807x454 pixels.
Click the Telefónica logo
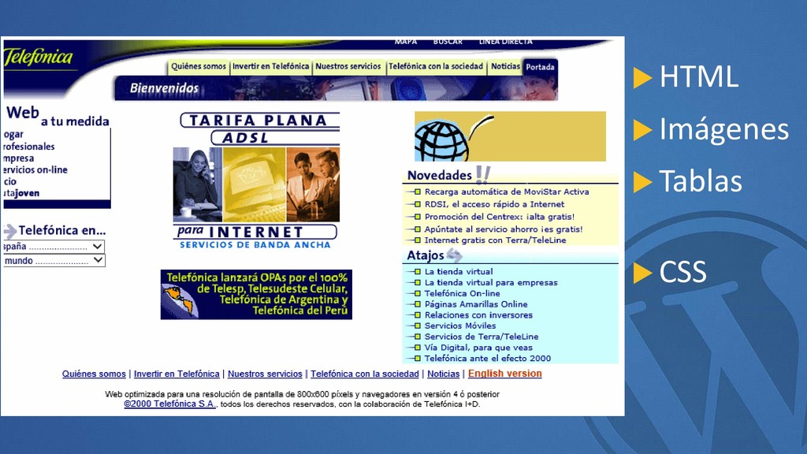tap(38, 57)
